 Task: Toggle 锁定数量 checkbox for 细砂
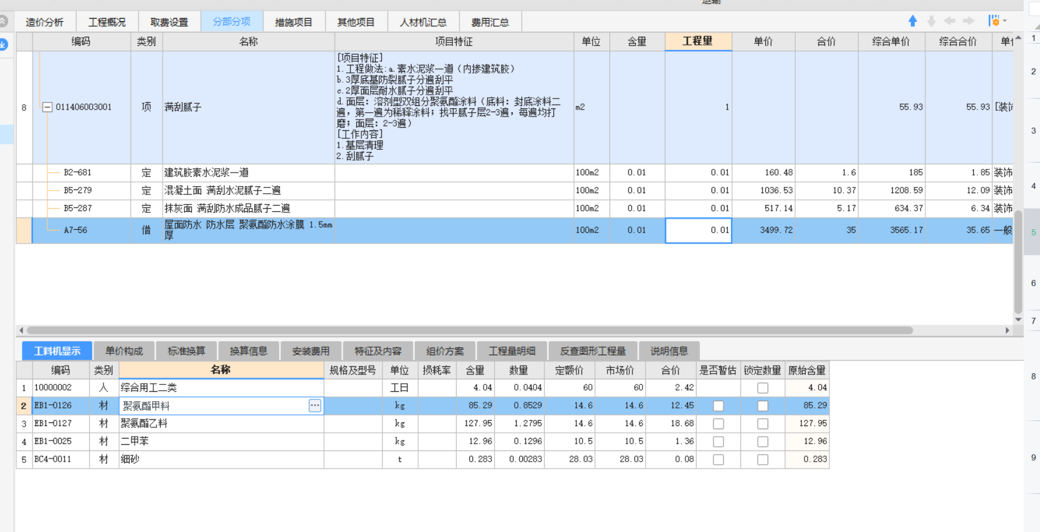coord(763,460)
